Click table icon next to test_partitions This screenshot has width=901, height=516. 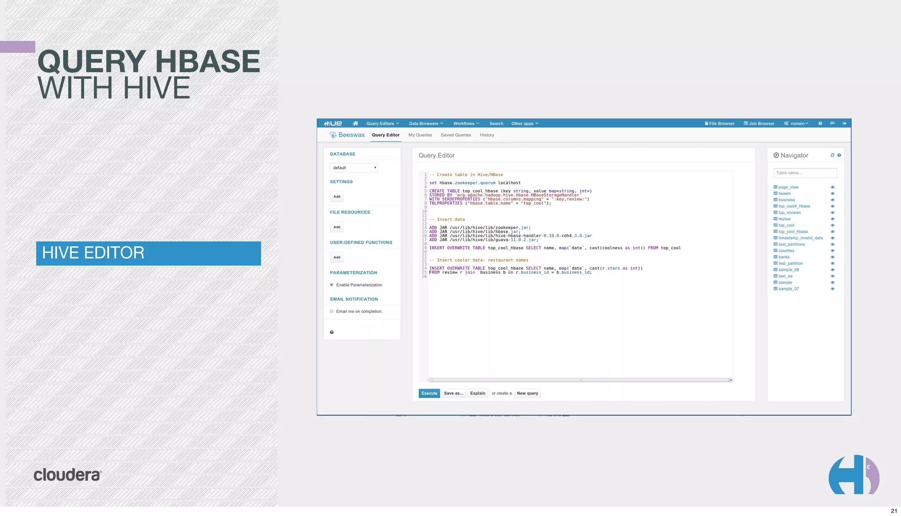click(776, 244)
